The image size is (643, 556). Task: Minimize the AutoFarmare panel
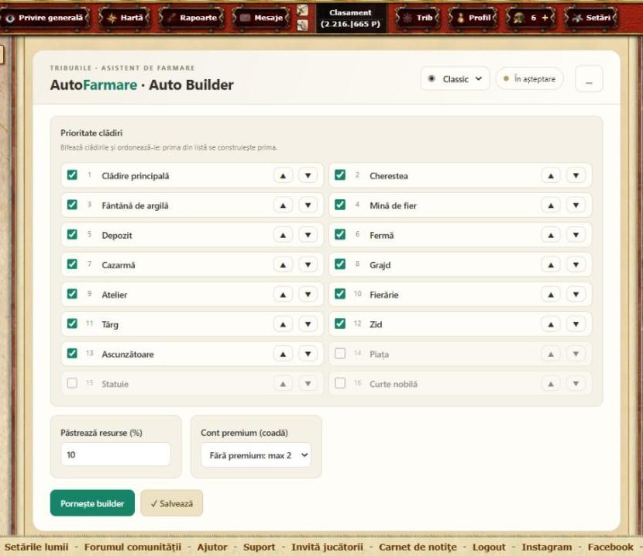[589, 79]
